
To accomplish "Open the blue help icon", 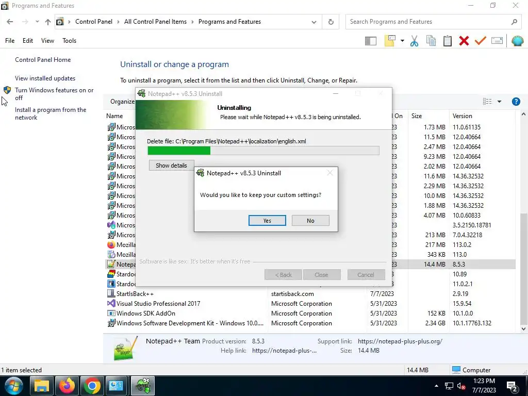I will 516,102.
